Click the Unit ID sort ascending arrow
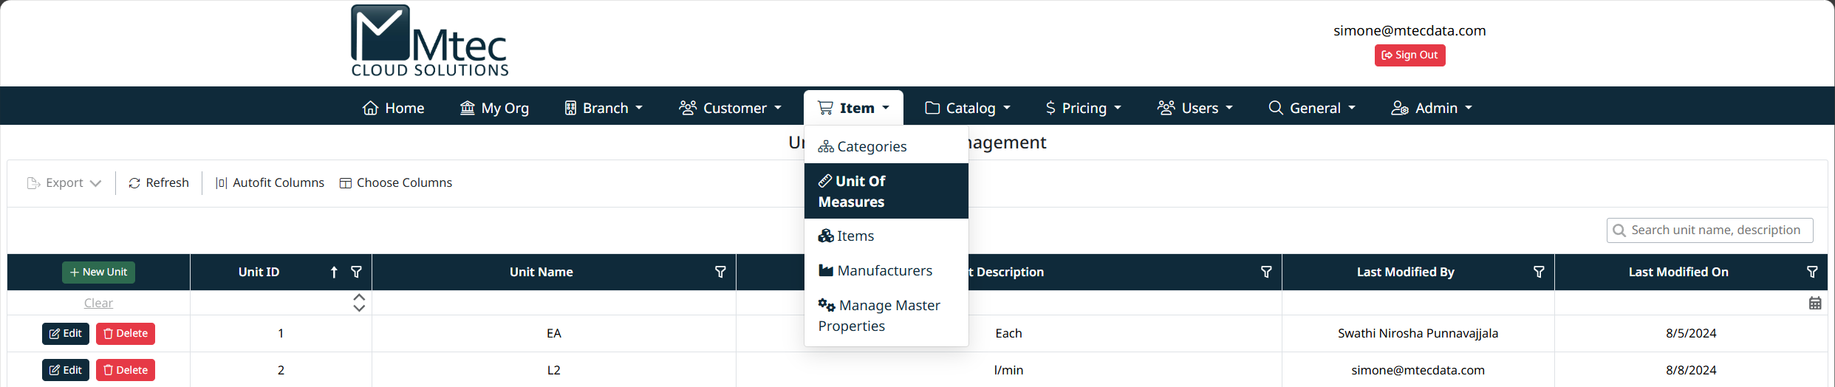 [334, 272]
